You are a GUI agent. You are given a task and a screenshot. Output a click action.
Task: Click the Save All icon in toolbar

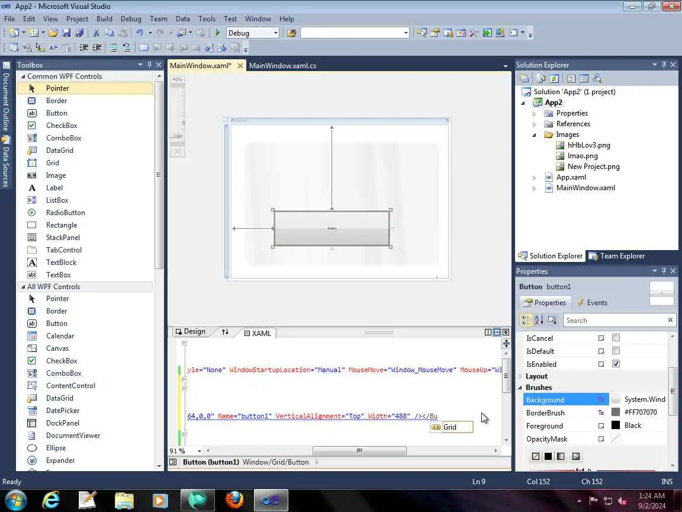79,33
